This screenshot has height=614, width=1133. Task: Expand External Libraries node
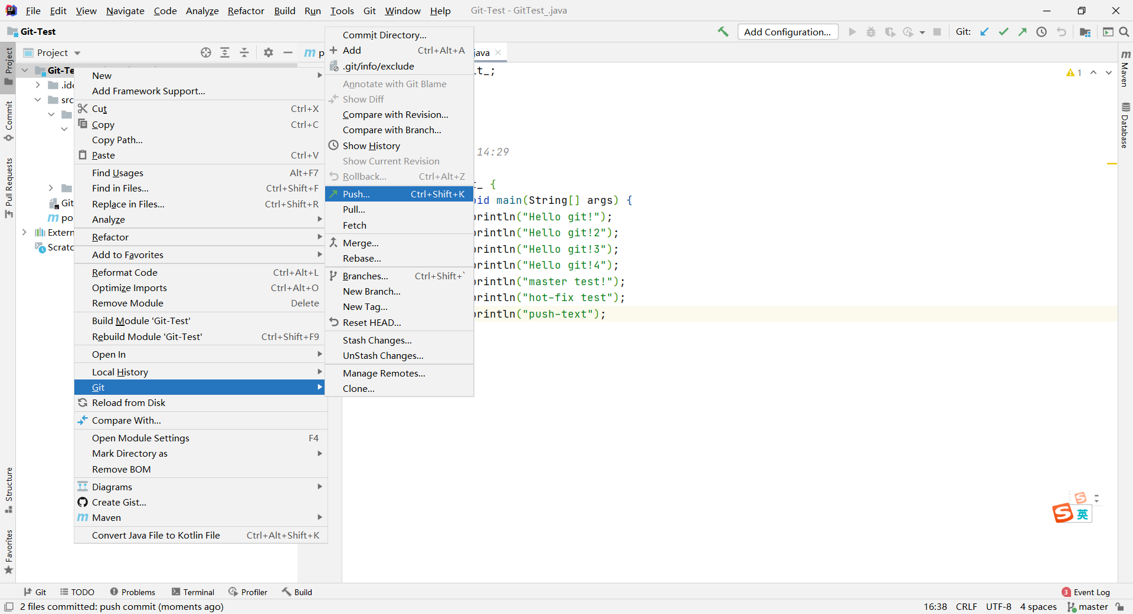pyautogui.click(x=24, y=232)
